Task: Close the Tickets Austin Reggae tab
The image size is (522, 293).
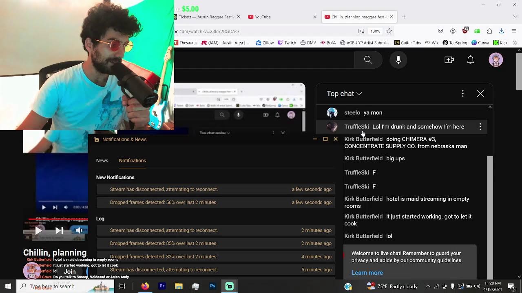Action: coord(239,17)
